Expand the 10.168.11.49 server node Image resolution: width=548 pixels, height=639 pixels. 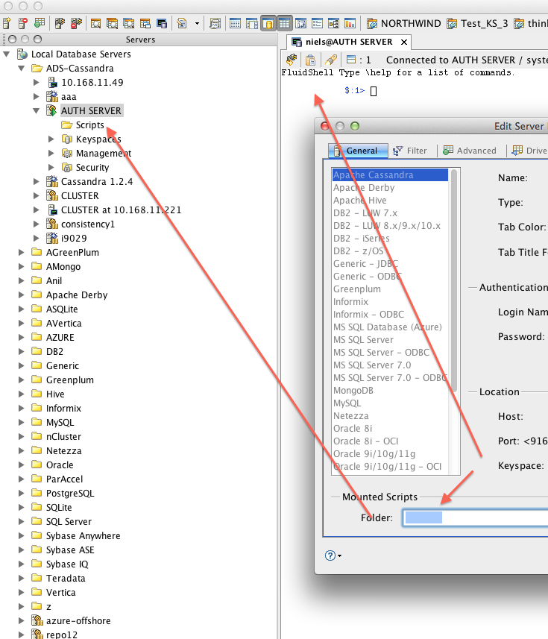[x=37, y=82]
